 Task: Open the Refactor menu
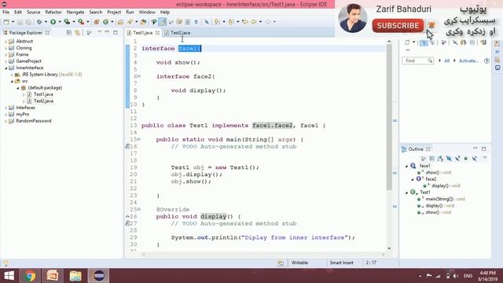53,13
